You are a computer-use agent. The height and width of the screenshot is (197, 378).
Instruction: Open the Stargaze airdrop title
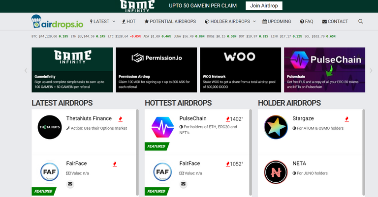click(303, 118)
